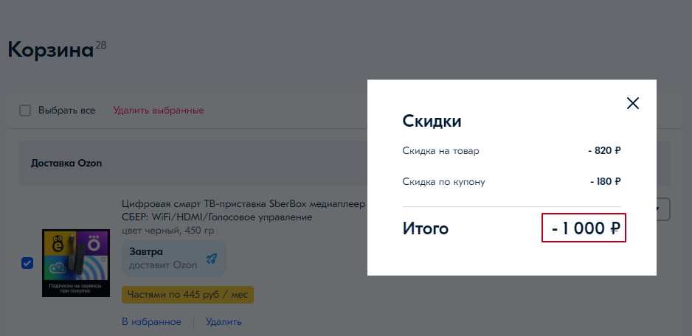Click the цвет черный, 450 гр text
Viewport: 692px width, 336px height.
tap(168, 230)
